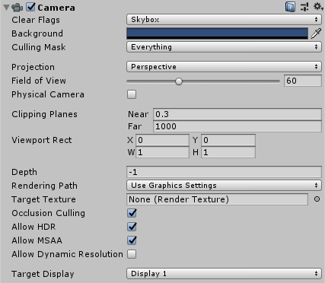The width and height of the screenshot is (325, 283).
Task: Click the Far clipping plane field
Action: [237, 126]
